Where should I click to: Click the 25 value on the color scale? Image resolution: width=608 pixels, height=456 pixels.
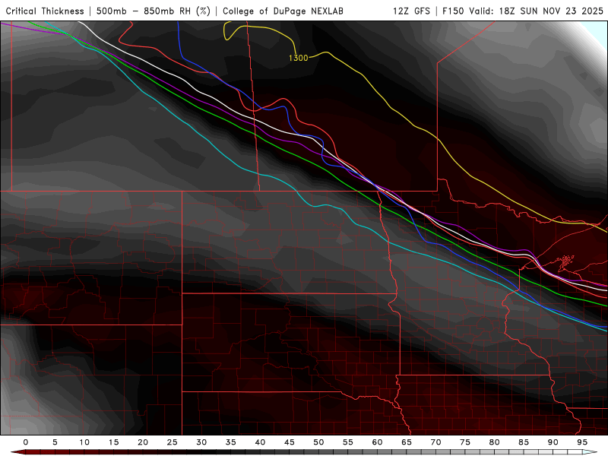click(172, 442)
